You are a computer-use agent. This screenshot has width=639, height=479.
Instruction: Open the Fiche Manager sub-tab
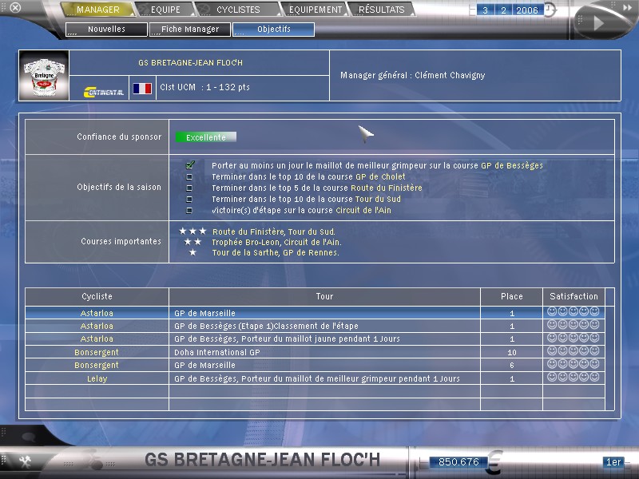189,30
